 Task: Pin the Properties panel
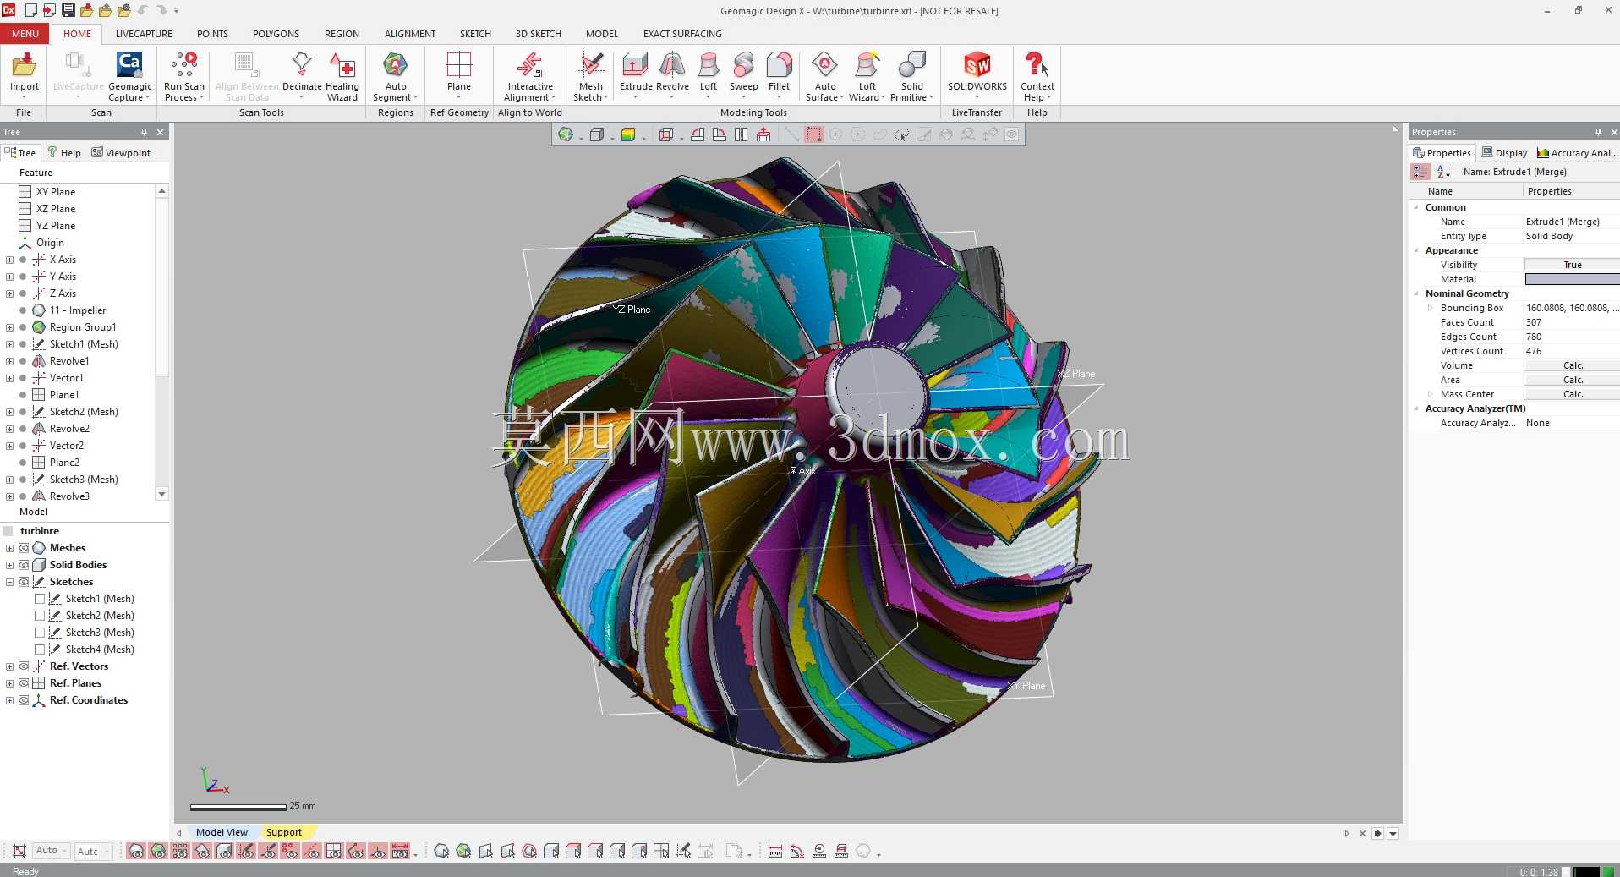point(1598,132)
